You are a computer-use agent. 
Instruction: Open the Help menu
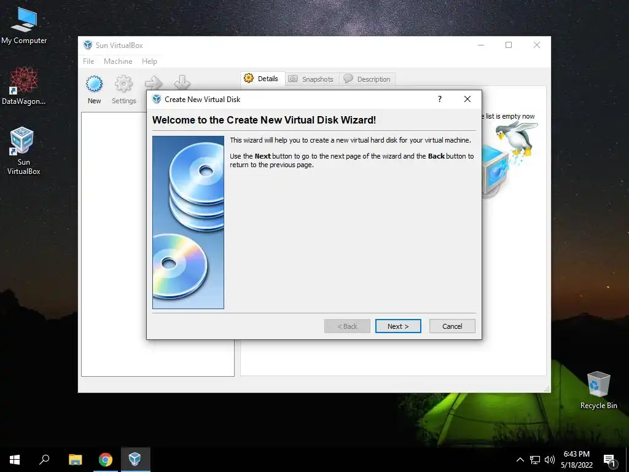tap(149, 61)
